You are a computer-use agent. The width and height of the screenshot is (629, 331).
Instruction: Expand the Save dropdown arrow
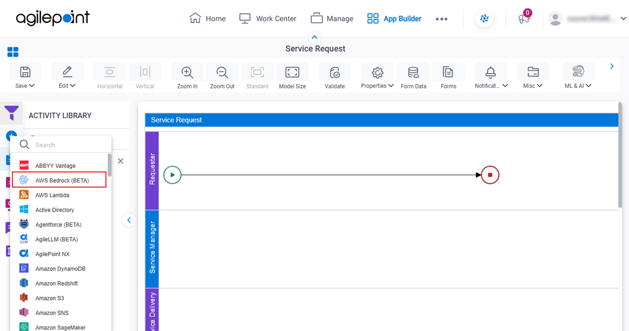click(x=32, y=86)
